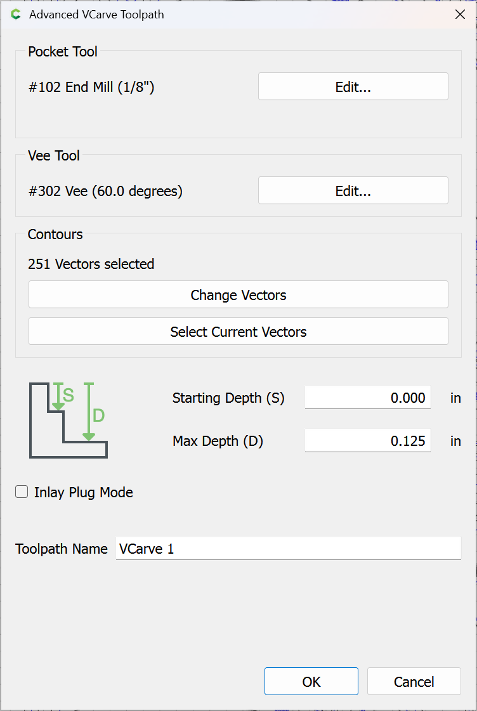477x711 pixels.
Task: Click into the Toolpath Name field
Action: click(x=288, y=549)
